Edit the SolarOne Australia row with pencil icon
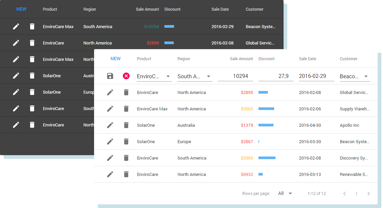The image size is (383, 208). click(110, 125)
